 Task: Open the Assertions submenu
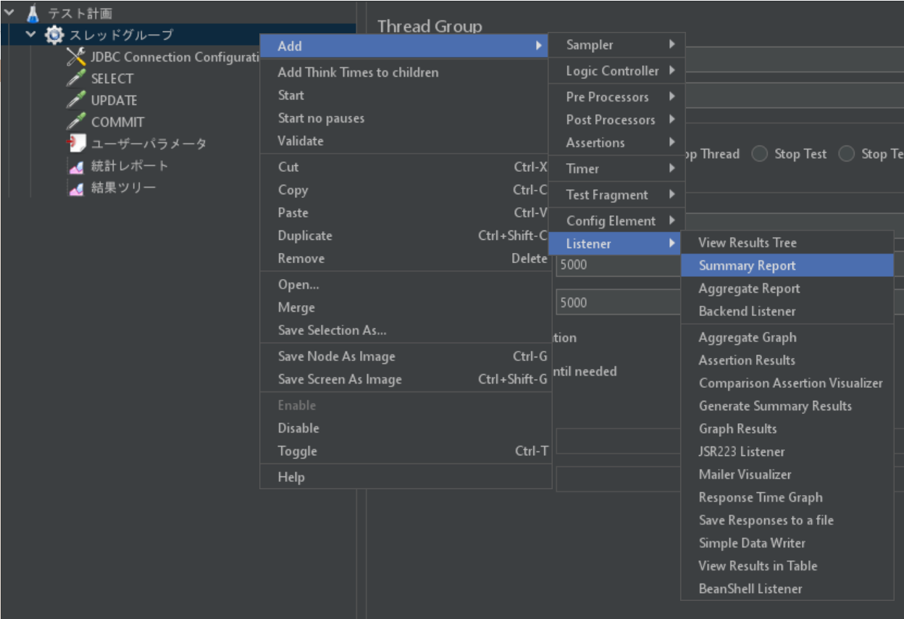coord(616,143)
